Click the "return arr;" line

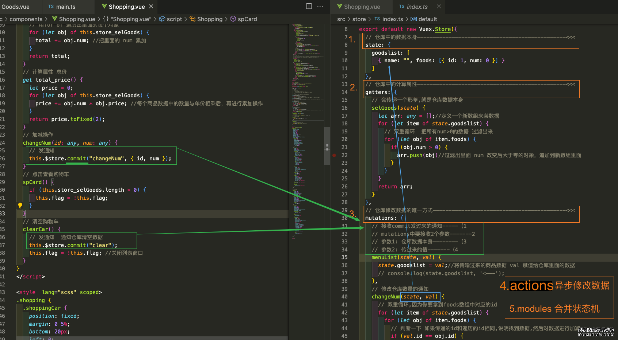[x=395, y=187]
